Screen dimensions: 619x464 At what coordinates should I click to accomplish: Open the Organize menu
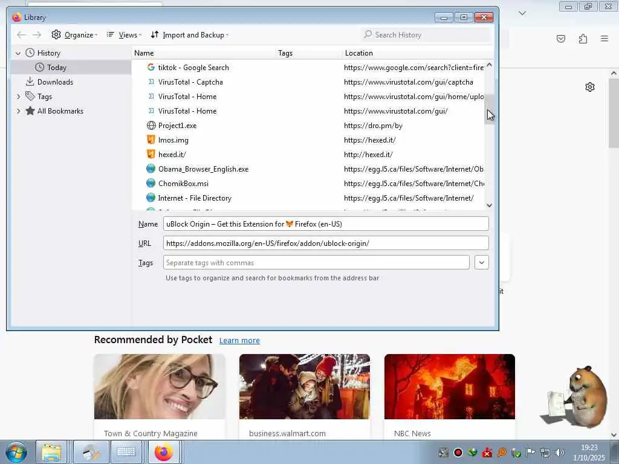coord(74,34)
